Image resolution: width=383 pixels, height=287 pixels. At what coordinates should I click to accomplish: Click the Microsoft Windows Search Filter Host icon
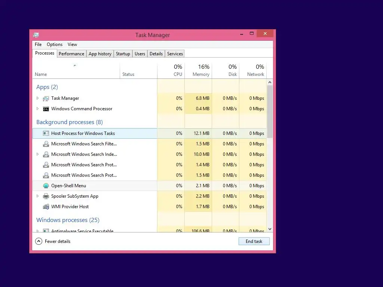click(x=46, y=144)
